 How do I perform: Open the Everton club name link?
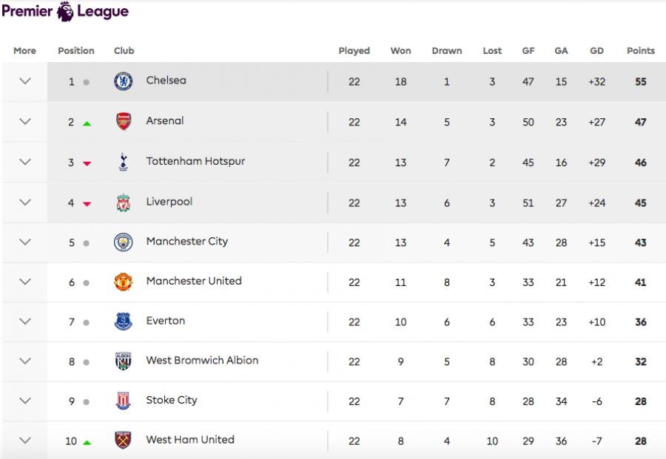tap(166, 321)
